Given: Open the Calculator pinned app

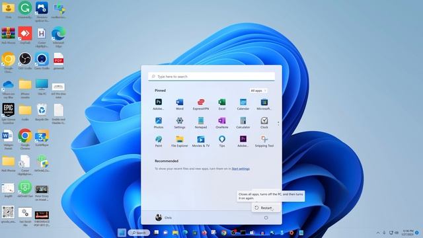Looking at the screenshot, I should 243,123.
